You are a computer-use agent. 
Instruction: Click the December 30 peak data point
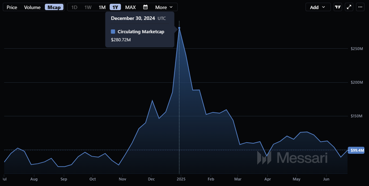point(179,28)
